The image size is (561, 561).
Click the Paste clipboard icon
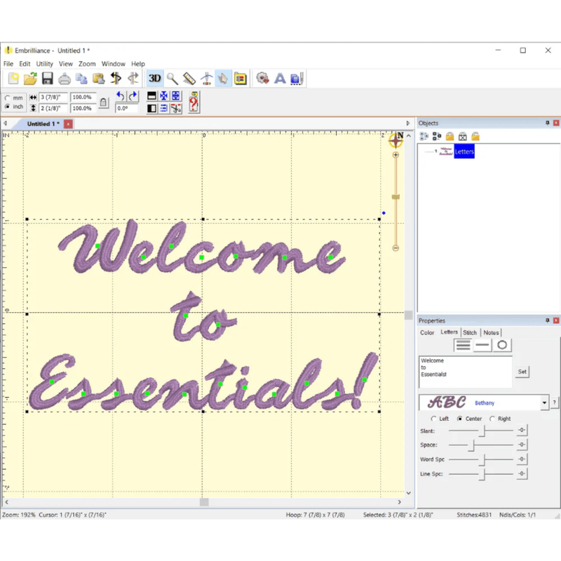98,79
